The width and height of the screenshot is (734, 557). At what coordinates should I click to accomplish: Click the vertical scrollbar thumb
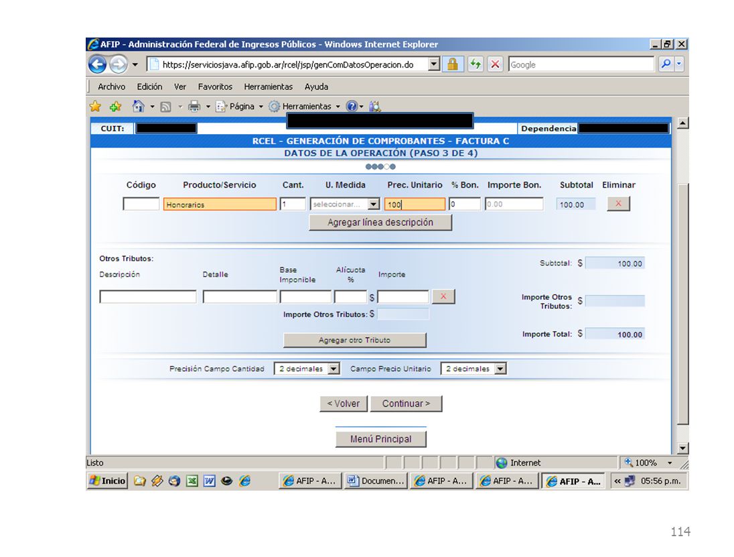tap(683, 304)
